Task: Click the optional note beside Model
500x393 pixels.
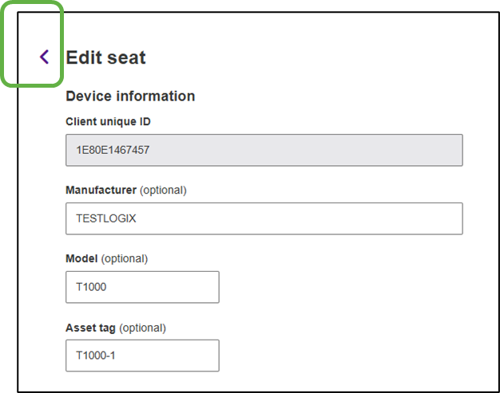Action: (125, 259)
